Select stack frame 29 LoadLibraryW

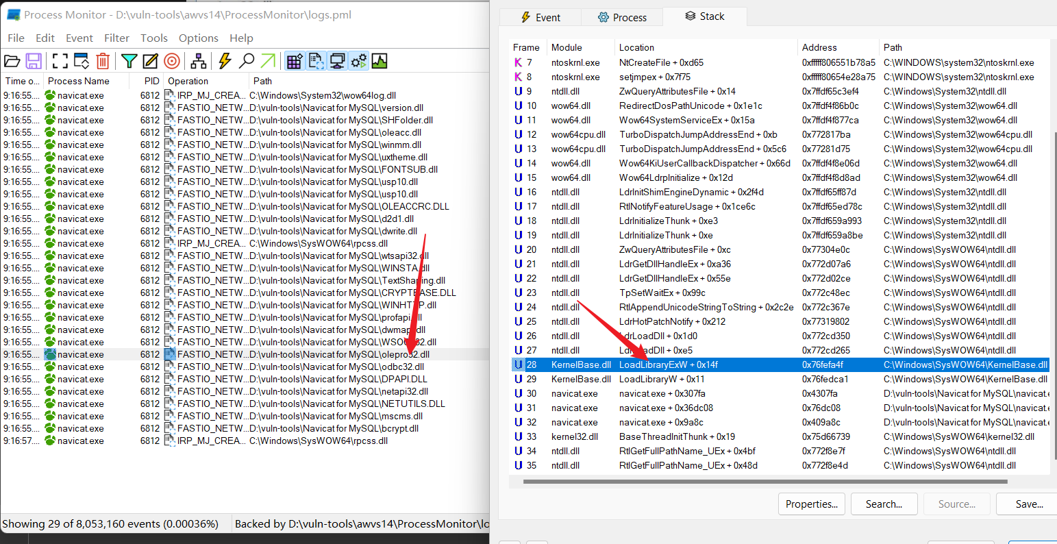pos(780,379)
